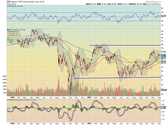Click the 4-Dec-2012 date text
The height and width of the screenshot is (125, 167).
11,4
